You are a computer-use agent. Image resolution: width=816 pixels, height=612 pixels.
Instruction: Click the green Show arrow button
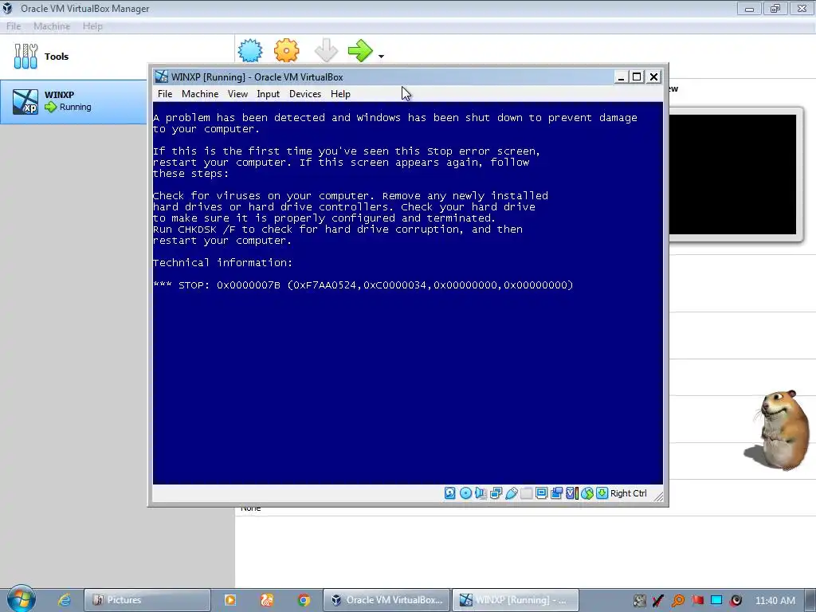point(360,50)
